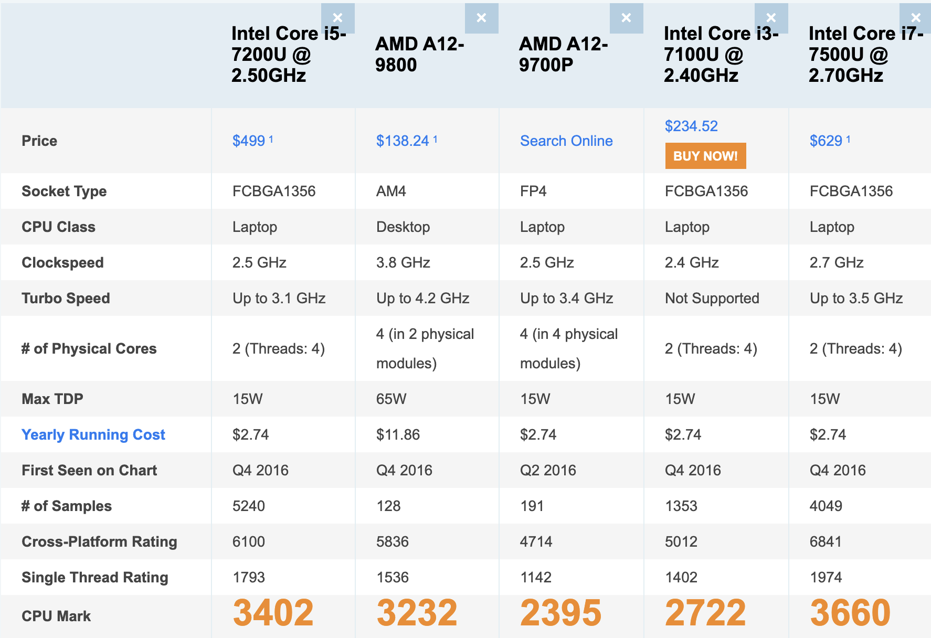This screenshot has width=931, height=638.
Task: Remove the Intel Core i5-7200U column
Action: tap(338, 18)
